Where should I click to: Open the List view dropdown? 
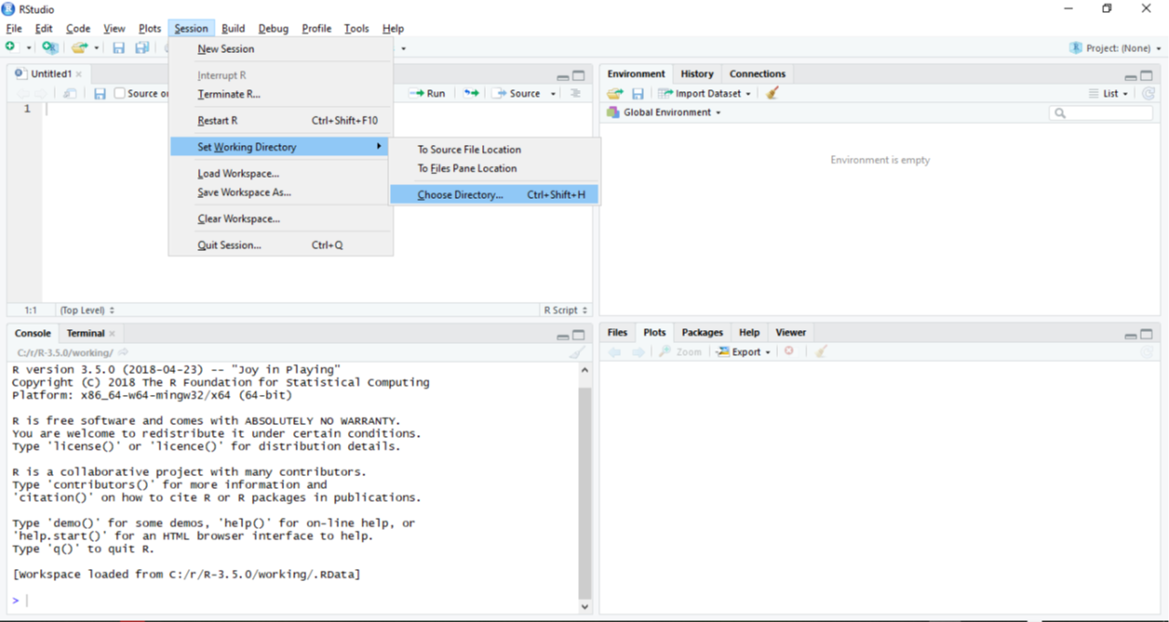click(1109, 93)
